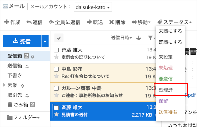Open the 受信箱 inbox folder

coord(15,56)
